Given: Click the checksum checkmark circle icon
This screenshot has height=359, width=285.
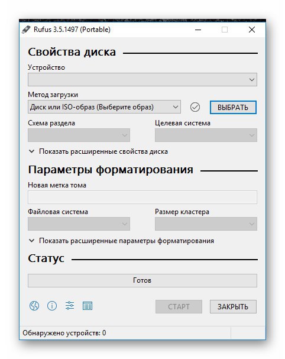Looking at the screenshot, I should pos(195,107).
